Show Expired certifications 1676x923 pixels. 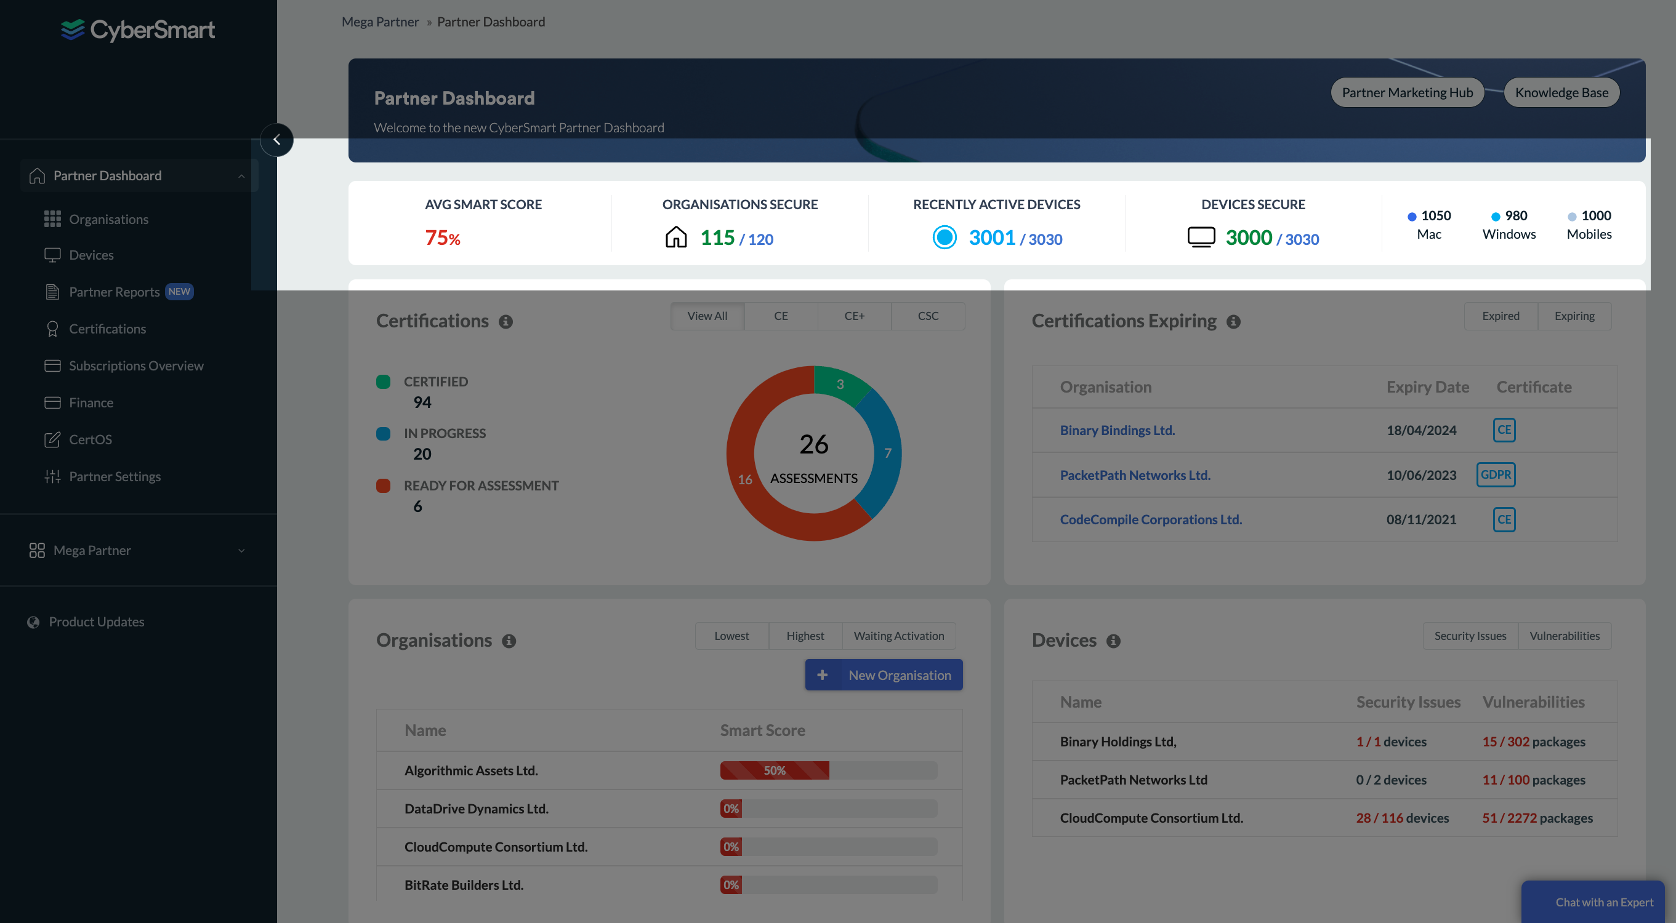tap(1501, 316)
